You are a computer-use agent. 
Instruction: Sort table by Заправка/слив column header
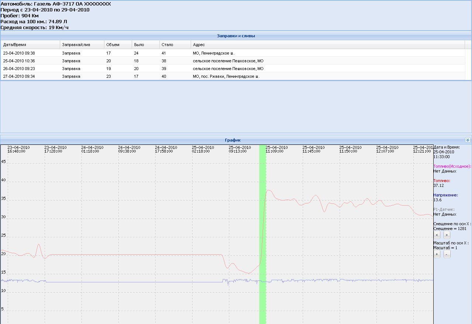point(82,45)
